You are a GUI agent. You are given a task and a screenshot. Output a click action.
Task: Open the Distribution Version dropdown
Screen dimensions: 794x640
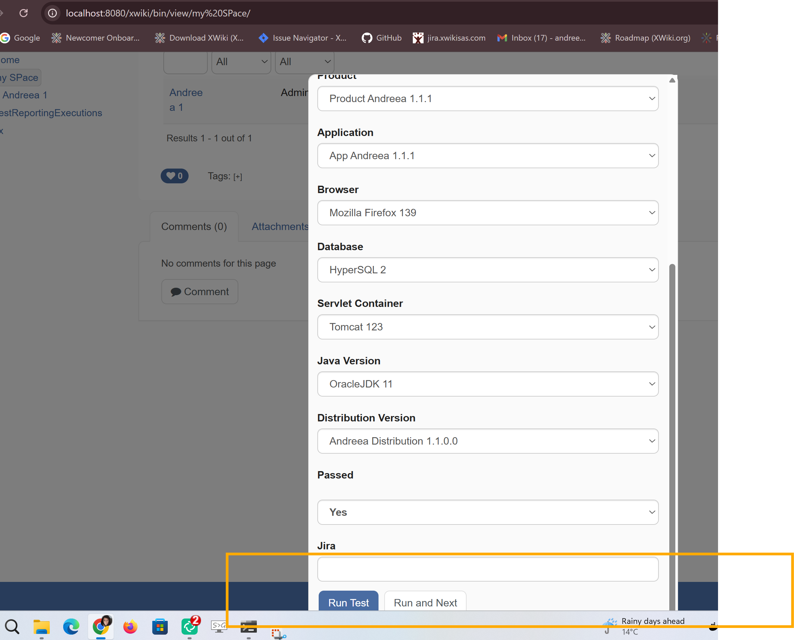[x=488, y=441]
